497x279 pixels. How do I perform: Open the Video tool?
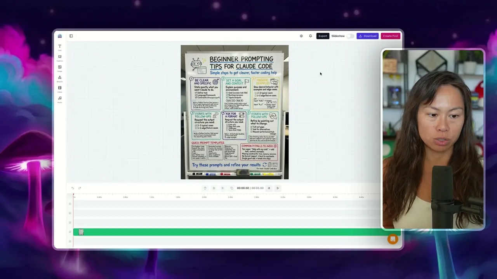tap(60, 89)
